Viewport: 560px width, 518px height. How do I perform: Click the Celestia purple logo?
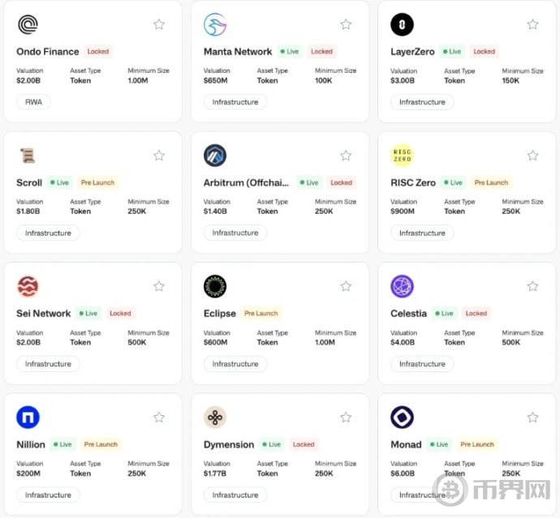pos(402,286)
